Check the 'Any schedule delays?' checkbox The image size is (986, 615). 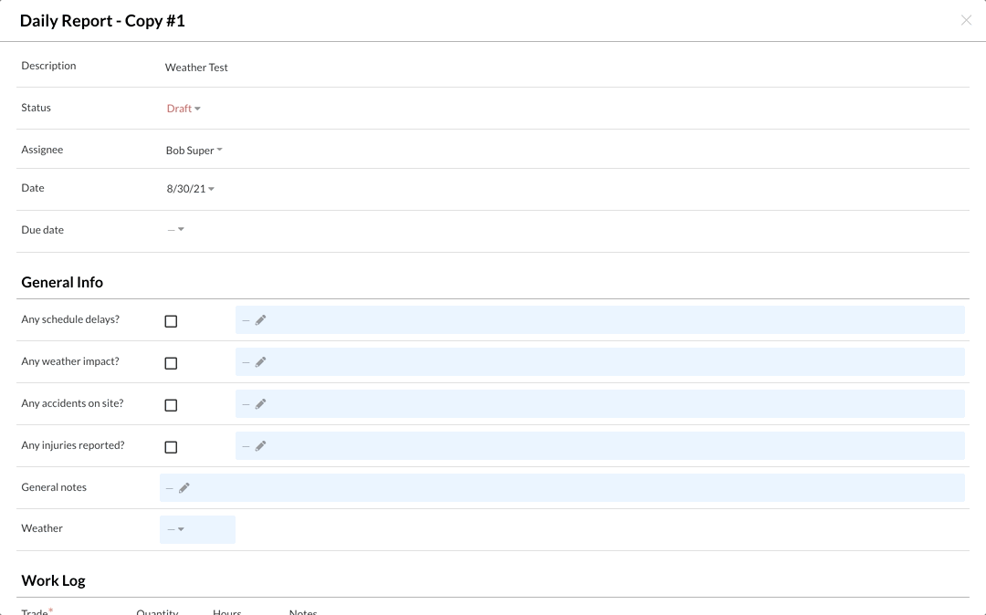171,321
